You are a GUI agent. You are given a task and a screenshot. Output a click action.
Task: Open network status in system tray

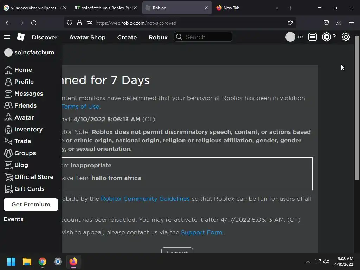tap(318, 262)
